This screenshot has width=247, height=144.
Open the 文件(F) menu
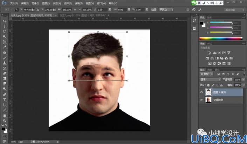[x=14, y=3]
